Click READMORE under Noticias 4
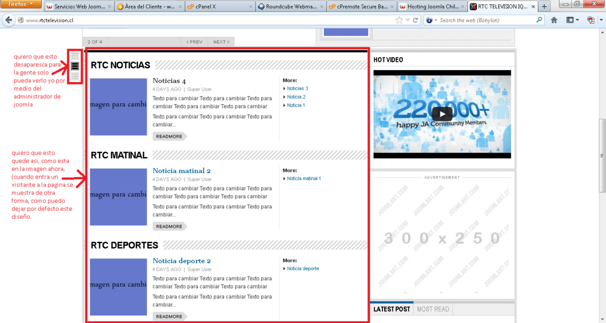 (x=169, y=136)
